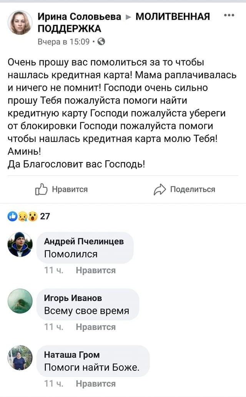Click the wow surprised reaction emoji

(33, 216)
